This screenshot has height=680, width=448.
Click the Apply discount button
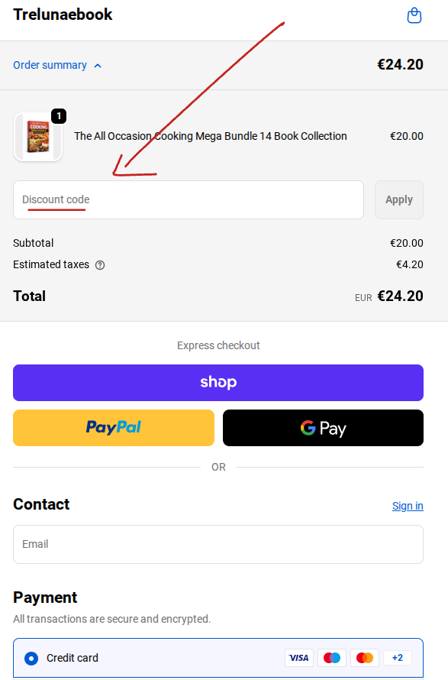coord(398,199)
